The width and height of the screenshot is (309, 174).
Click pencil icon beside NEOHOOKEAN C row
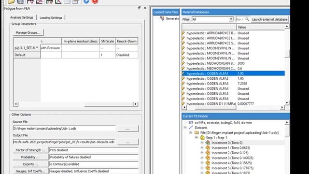[x=183, y=69]
